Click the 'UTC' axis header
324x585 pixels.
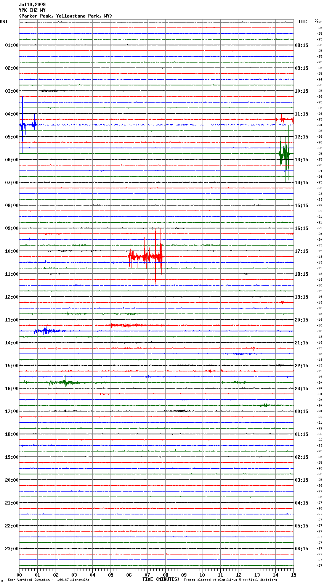point(303,22)
